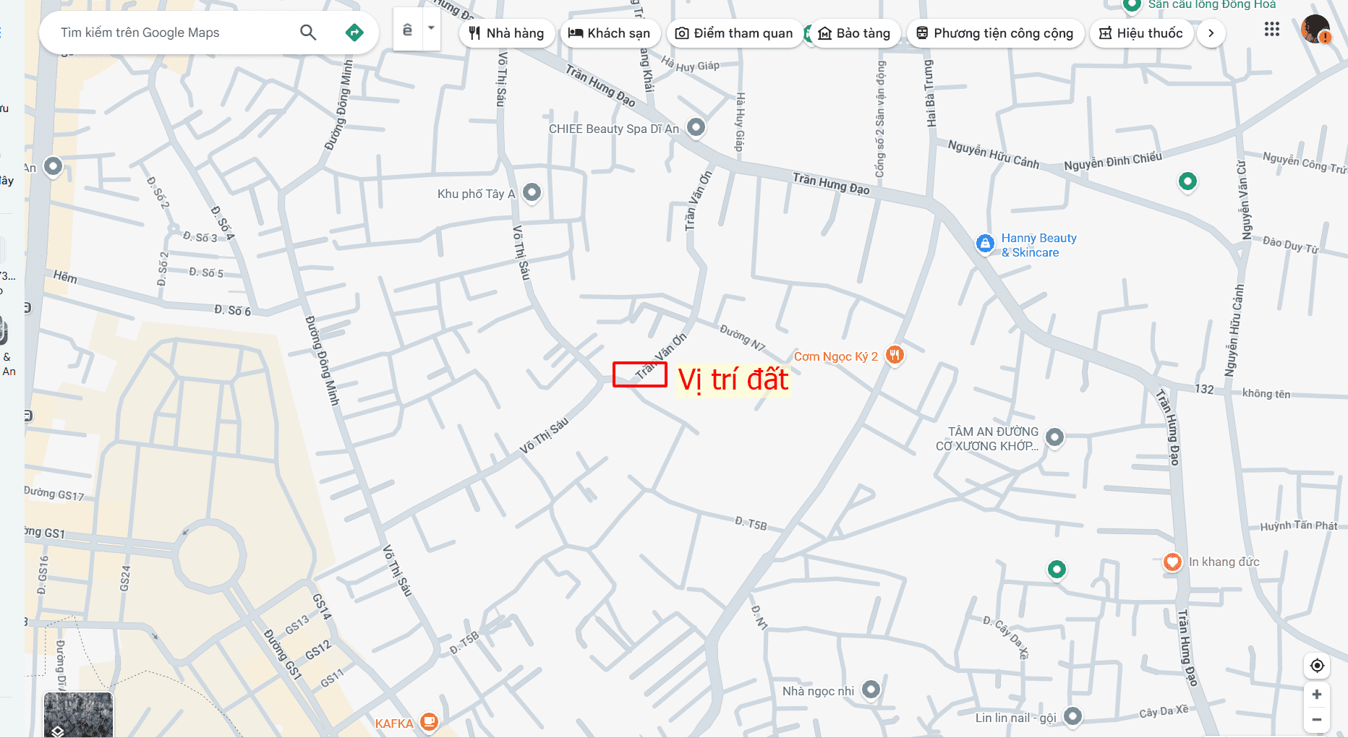The image size is (1348, 738).
Task: Select the Nhà hàng category chip
Action: pos(506,33)
